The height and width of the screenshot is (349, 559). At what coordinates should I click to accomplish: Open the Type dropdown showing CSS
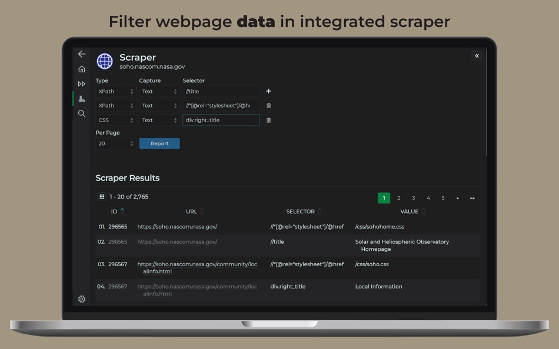pos(115,120)
